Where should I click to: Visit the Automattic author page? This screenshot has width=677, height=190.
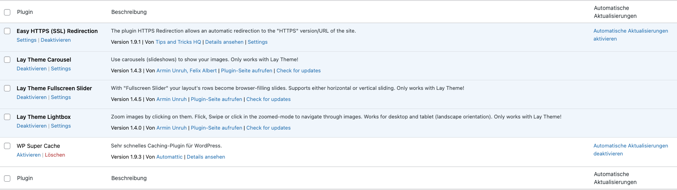coord(169,157)
